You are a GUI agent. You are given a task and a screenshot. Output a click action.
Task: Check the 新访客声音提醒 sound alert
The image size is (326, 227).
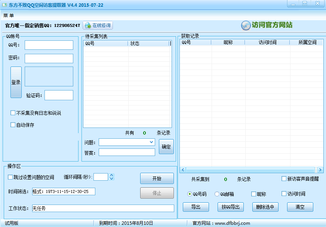click(284, 179)
